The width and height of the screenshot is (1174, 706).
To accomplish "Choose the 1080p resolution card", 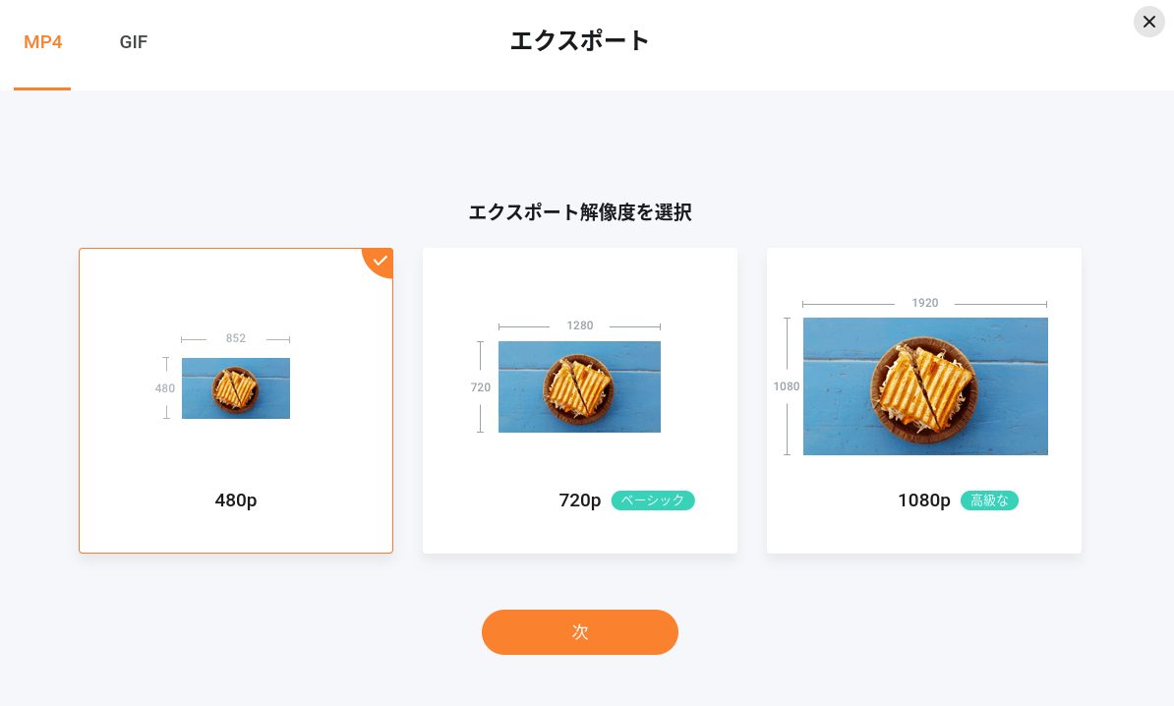I will (x=924, y=400).
